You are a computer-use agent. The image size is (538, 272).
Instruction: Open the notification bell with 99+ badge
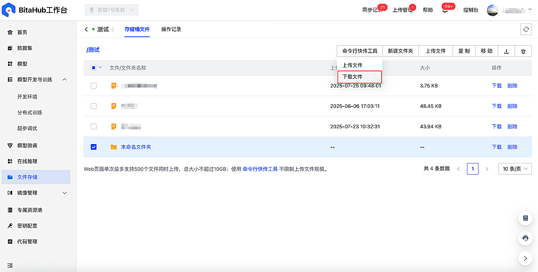tap(445, 10)
